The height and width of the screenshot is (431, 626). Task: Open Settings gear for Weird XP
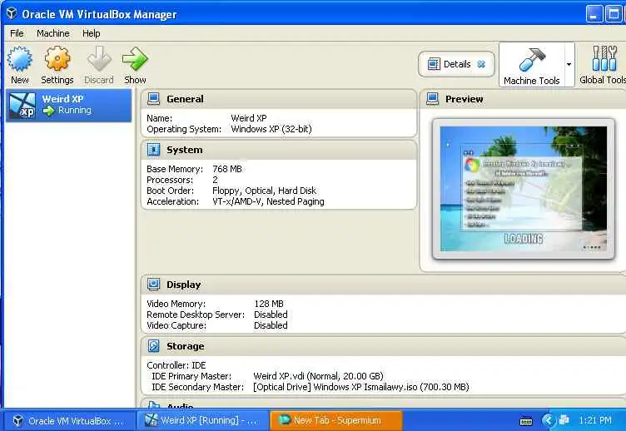point(57,59)
